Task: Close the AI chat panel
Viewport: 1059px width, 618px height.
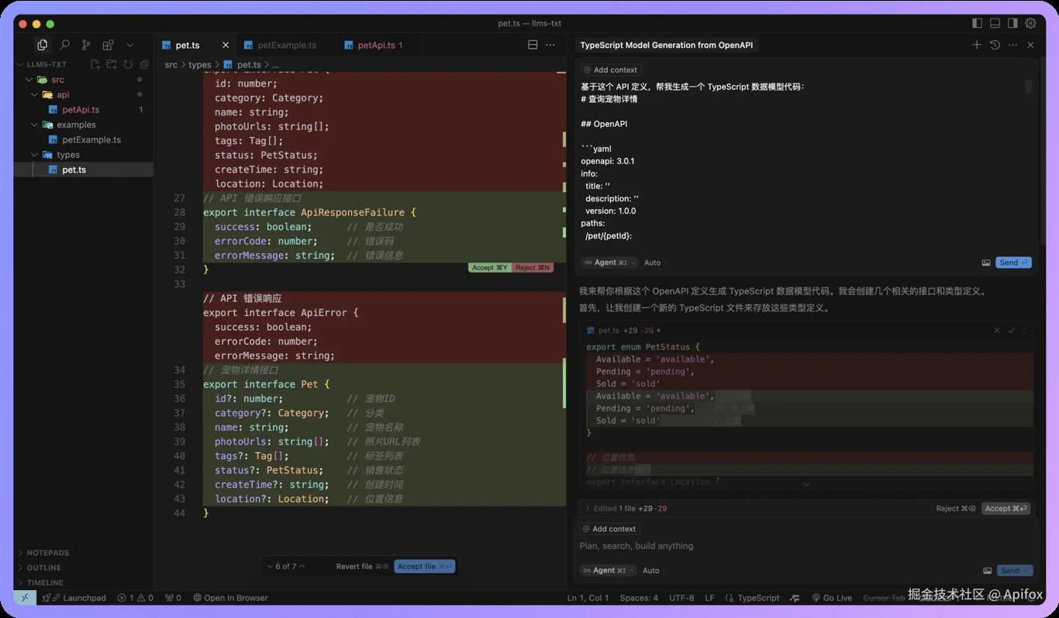Action: pyautogui.click(x=1030, y=45)
